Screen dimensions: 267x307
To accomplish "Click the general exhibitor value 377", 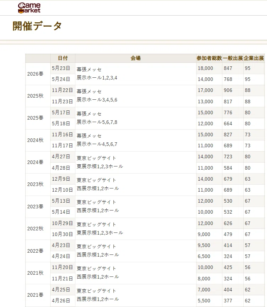I will coord(228,301).
